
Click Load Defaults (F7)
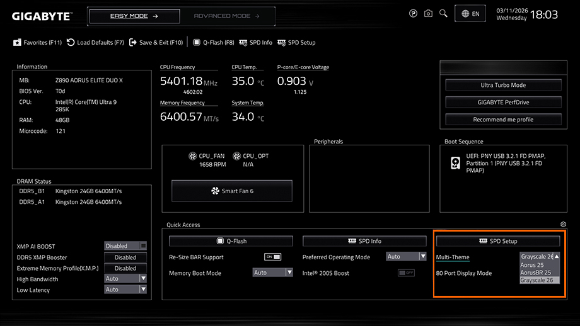coord(95,42)
